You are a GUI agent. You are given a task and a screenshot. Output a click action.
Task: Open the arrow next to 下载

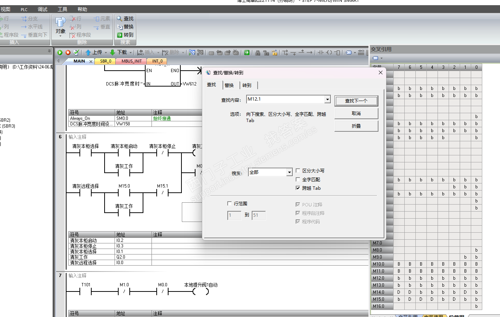[130, 53]
